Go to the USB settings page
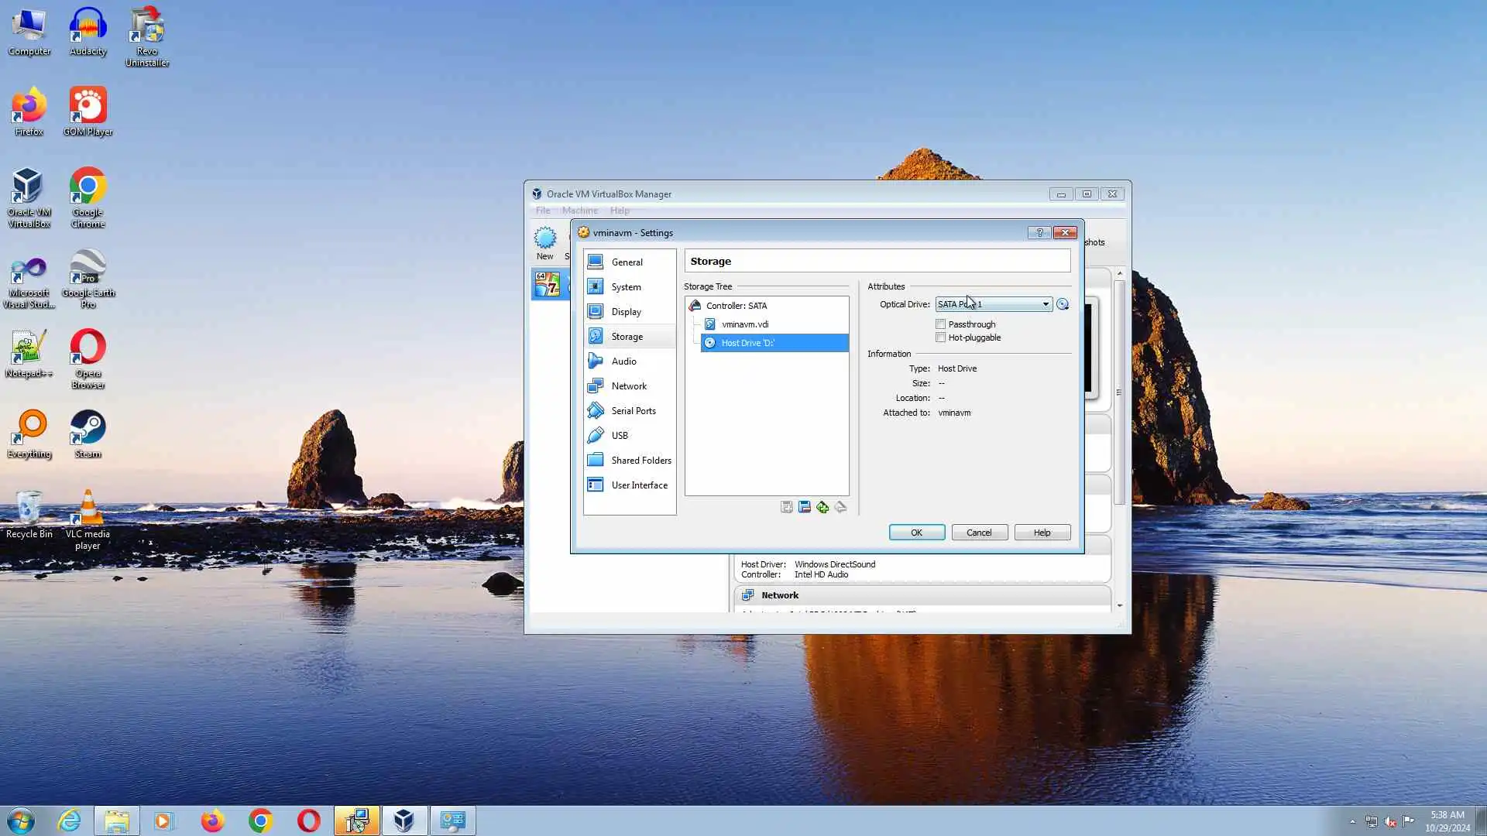Viewport: 1487px width, 836px height. point(619,436)
